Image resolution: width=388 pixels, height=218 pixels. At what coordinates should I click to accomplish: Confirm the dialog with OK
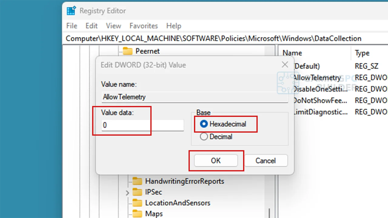(x=216, y=160)
